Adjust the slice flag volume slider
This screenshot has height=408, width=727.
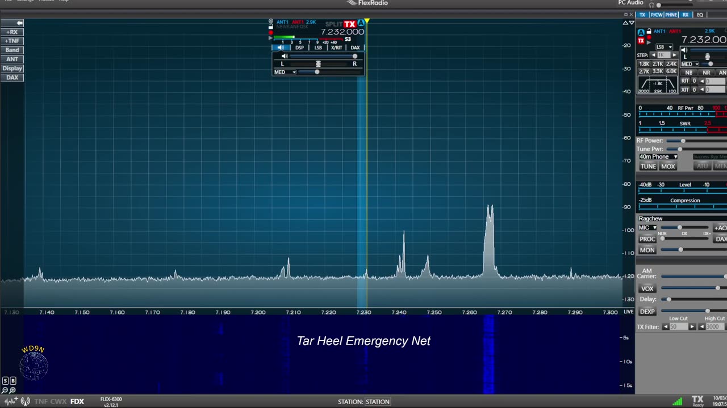tap(323, 56)
